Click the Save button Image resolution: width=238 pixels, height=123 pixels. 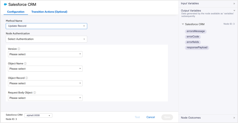pos(167,117)
